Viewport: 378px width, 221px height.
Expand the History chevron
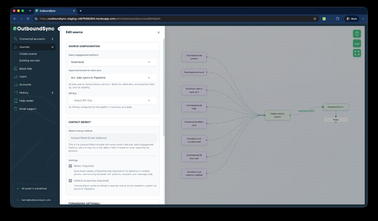[52, 92]
